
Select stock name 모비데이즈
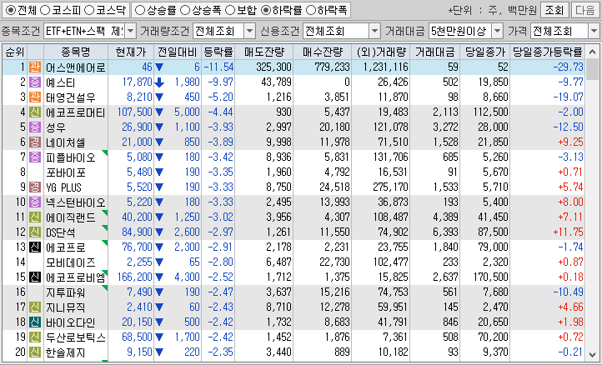click(x=71, y=262)
